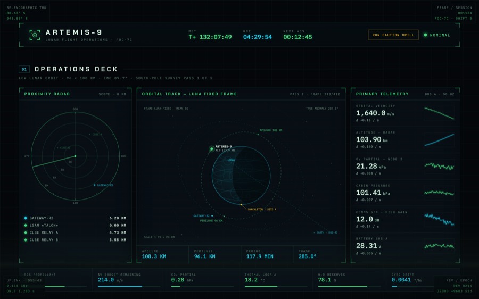Click the ARTEMIS-9 reticle logo icon
Viewport: 479px width, 299px height.
[x=35, y=35]
